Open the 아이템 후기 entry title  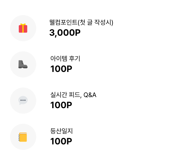coord(65,58)
